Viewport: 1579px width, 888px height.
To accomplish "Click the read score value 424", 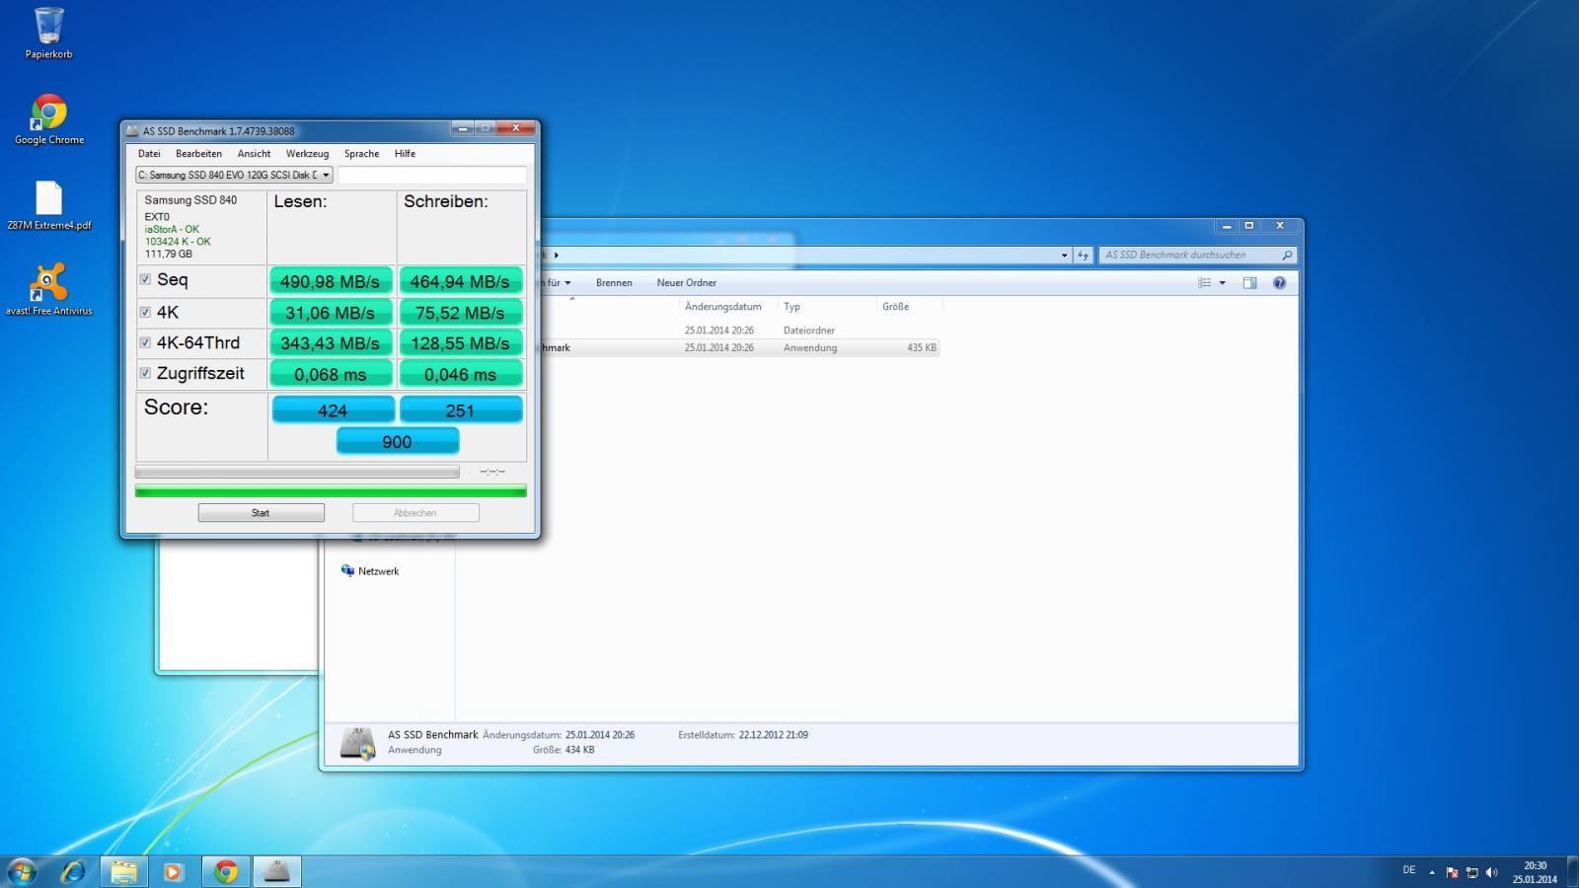I will click(x=333, y=410).
